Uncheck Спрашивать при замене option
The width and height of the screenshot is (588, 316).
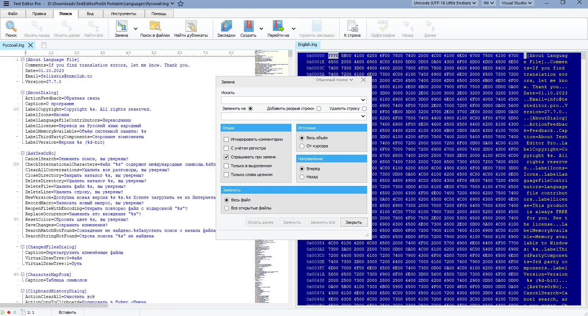pyautogui.click(x=226, y=157)
